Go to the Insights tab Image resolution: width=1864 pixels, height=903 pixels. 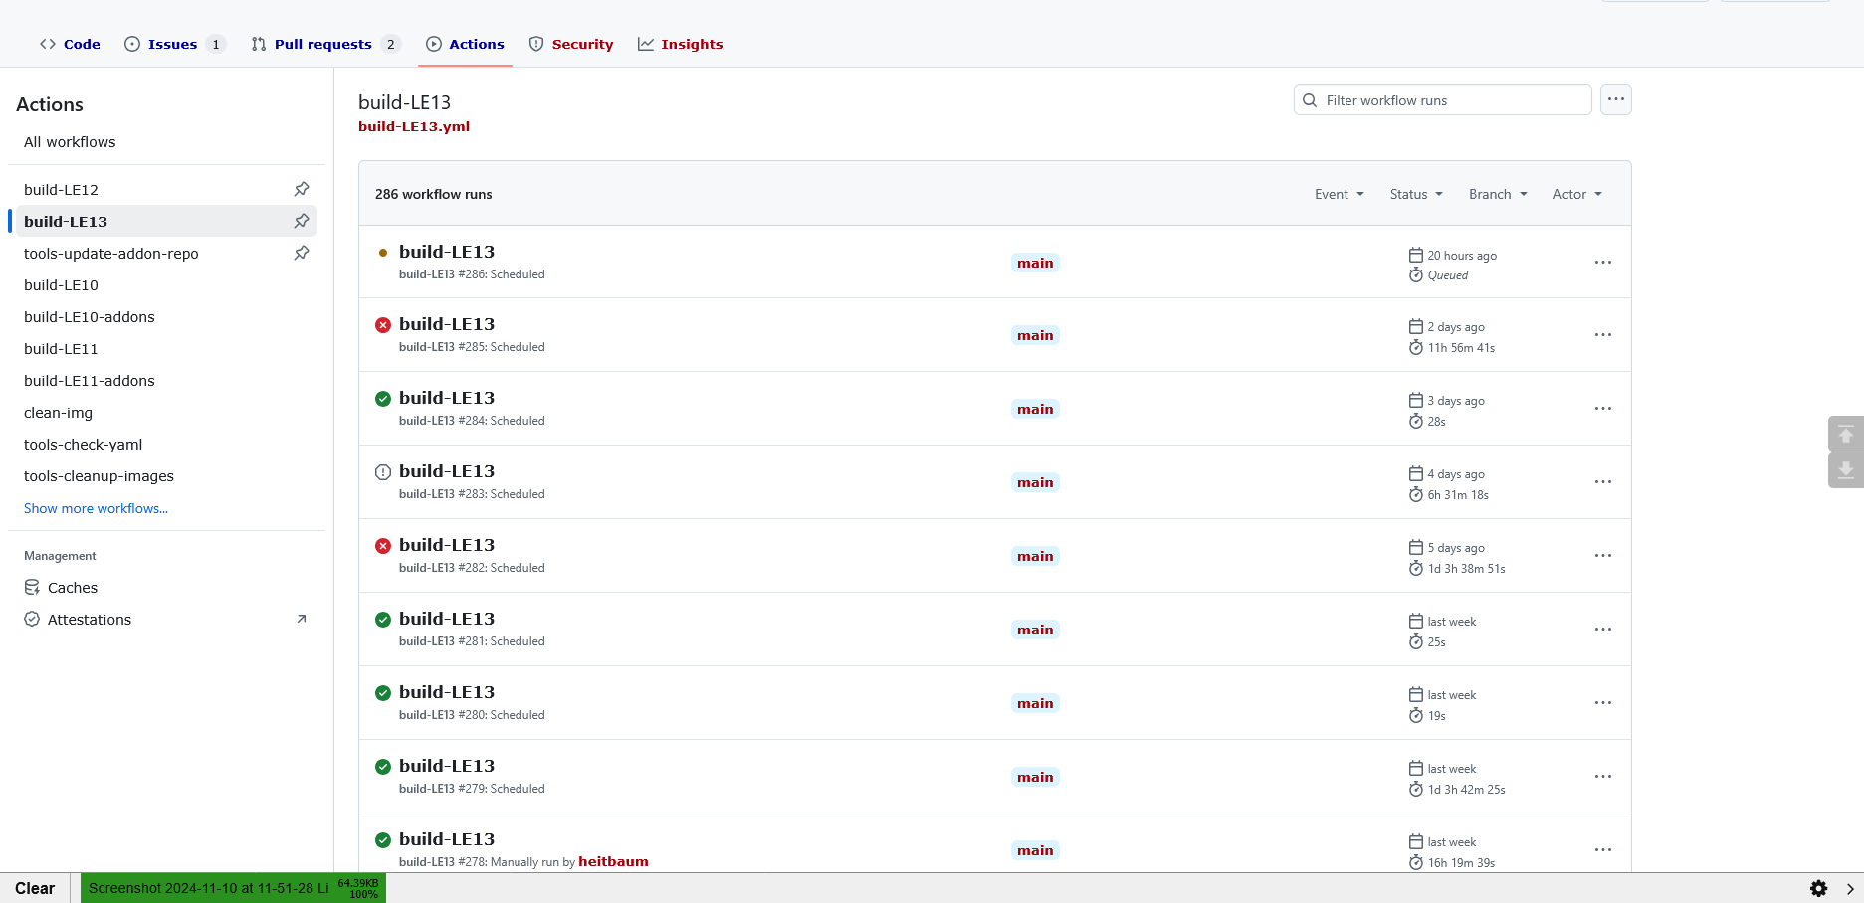click(691, 44)
